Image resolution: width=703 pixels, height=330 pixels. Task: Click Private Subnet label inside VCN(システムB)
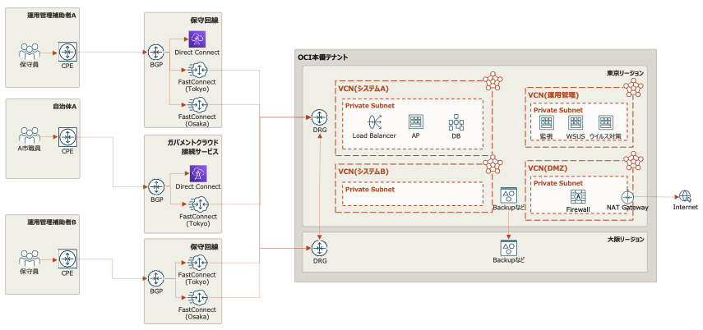370,190
